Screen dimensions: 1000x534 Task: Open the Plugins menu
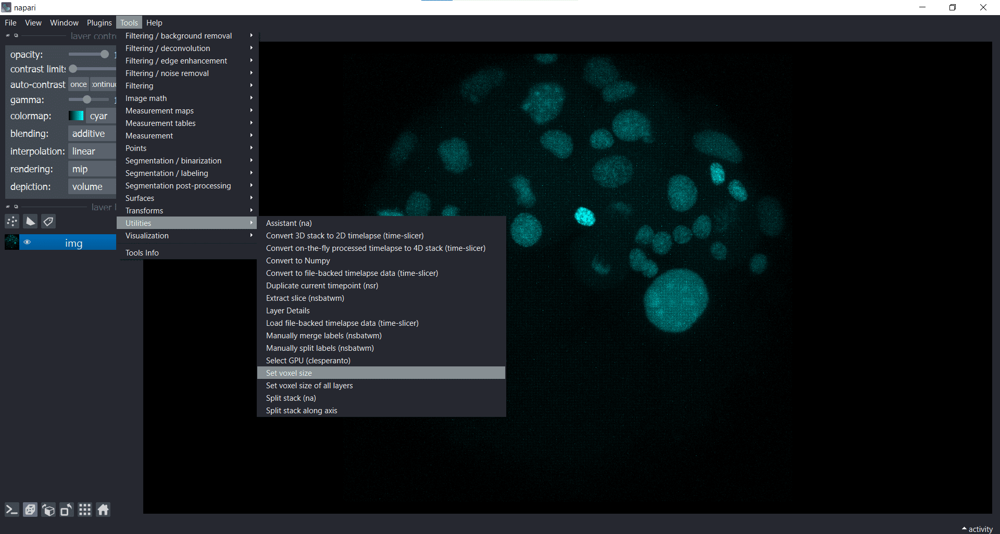pyautogui.click(x=99, y=23)
